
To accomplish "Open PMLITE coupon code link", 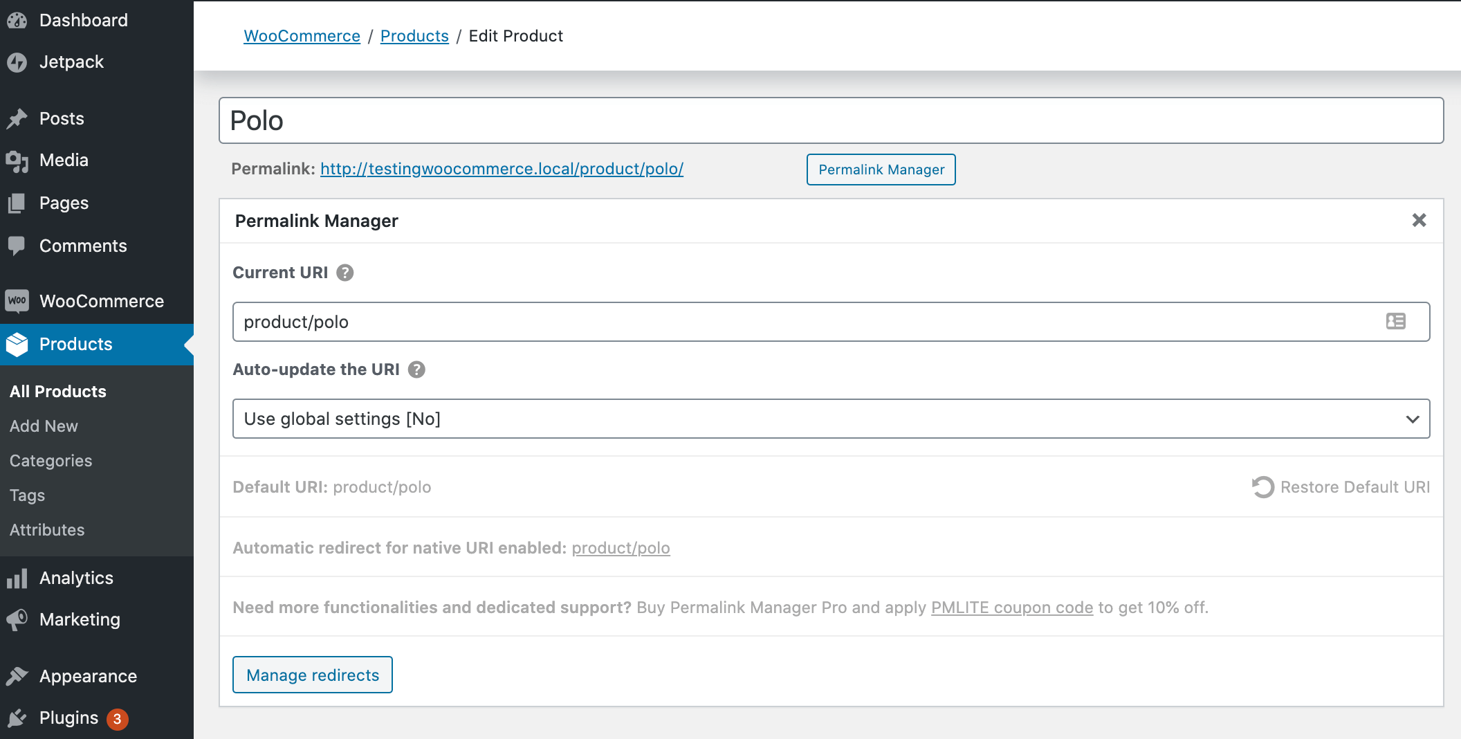I will coord(1012,608).
